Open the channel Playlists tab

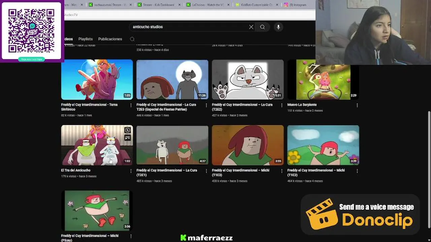click(x=86, y=39)
